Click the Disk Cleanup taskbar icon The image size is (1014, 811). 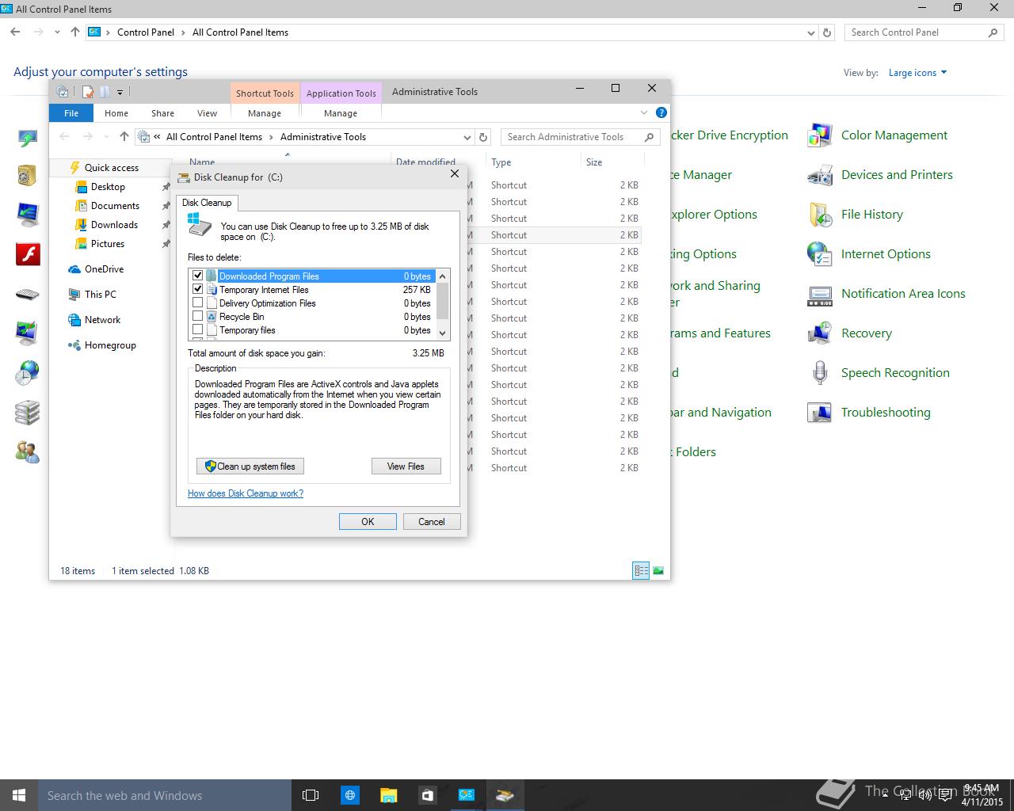coord(505,795)
